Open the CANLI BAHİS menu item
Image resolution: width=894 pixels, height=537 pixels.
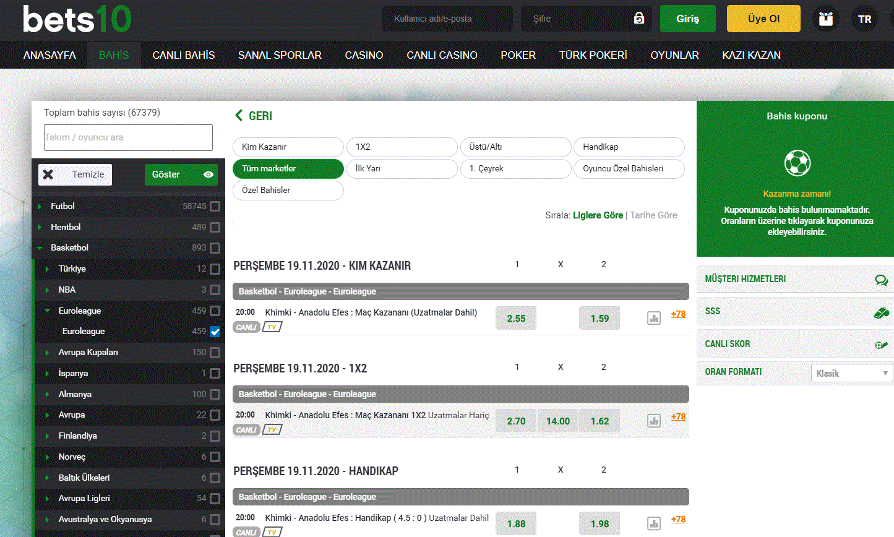pyautogui.click(x=184, y=55)
